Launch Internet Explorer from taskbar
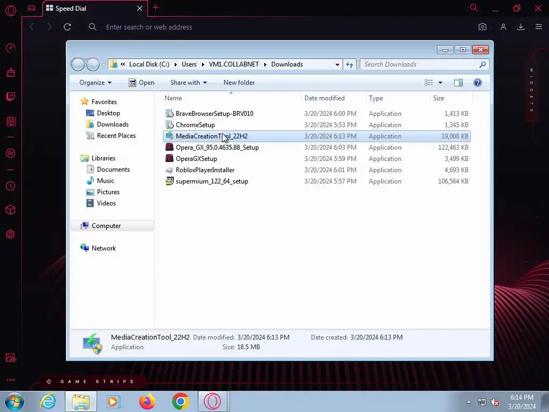This screenshot has height=412, width=549. coord(48,401)
